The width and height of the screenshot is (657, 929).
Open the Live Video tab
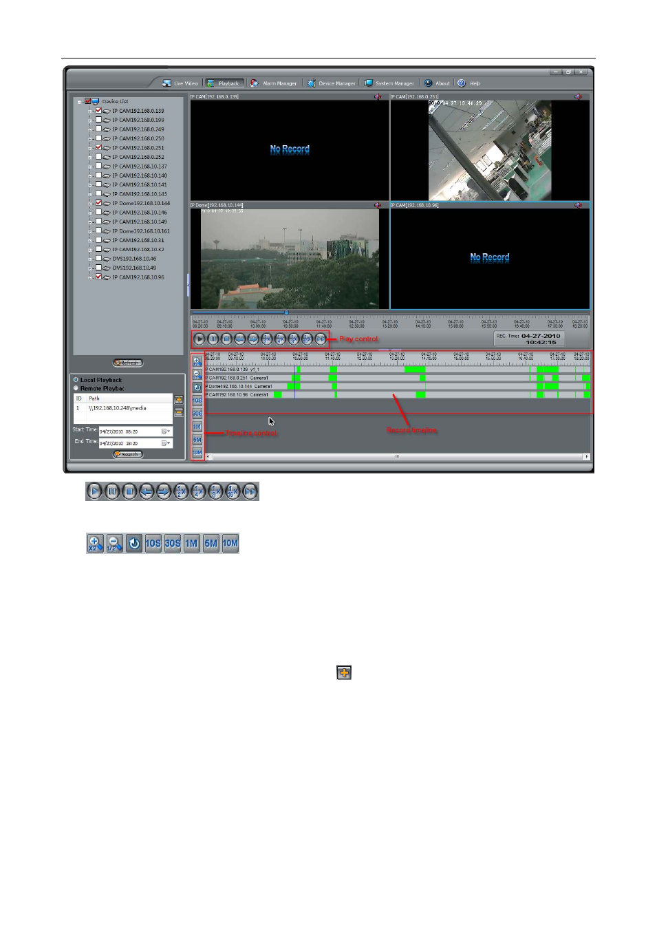pos(180,83)
